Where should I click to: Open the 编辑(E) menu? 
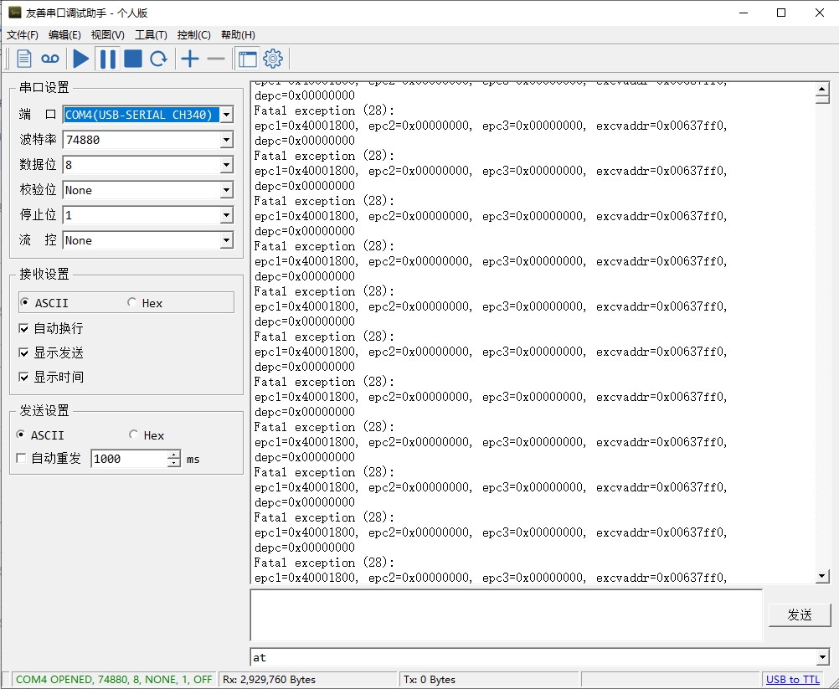[64, 35]
